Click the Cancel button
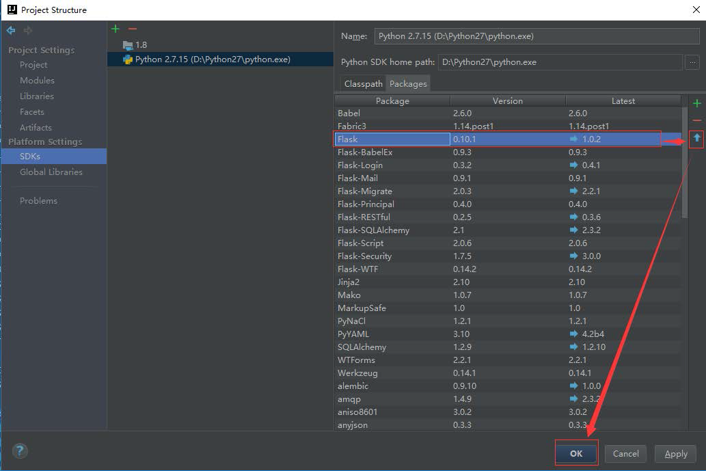The height and width of the screenshot is (471, 706). point(625,453)
